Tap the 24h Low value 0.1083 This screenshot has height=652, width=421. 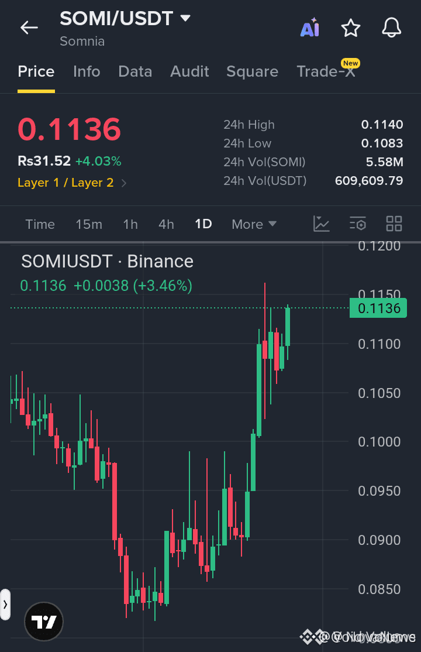(x=382, y=143)
